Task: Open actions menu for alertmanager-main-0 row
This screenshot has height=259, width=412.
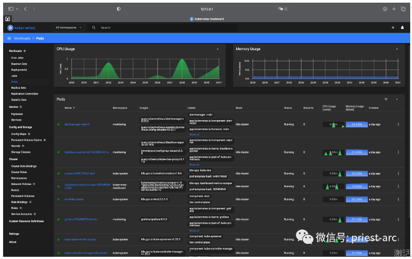Action: click(x=398, y=124)
